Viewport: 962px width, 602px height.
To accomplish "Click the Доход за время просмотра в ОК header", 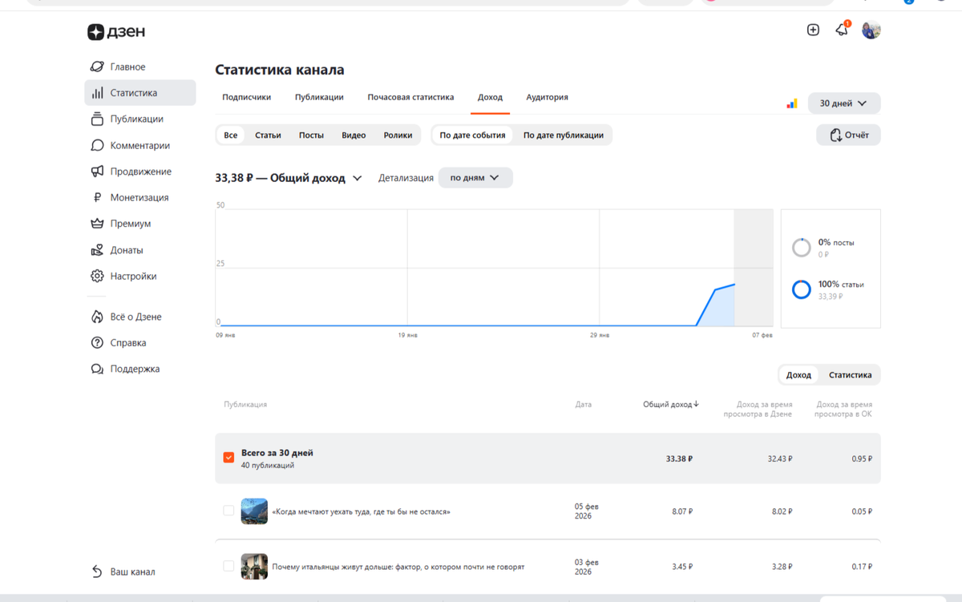I will [x=843, y=409].
